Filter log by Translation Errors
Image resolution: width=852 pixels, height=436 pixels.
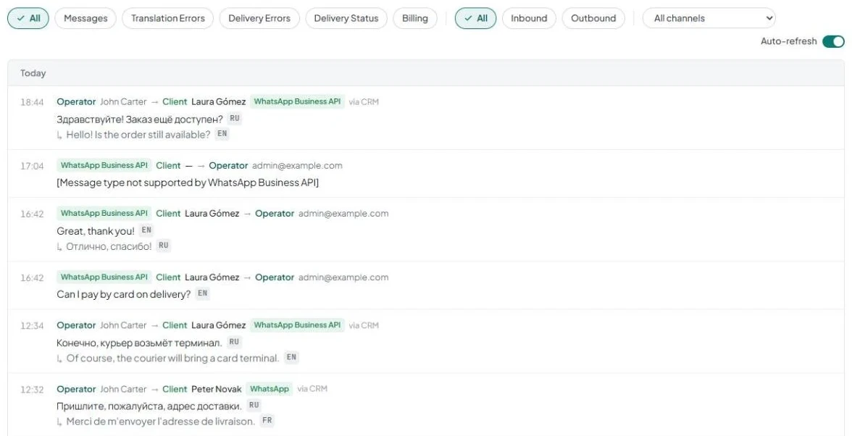(x=168, y=18)
